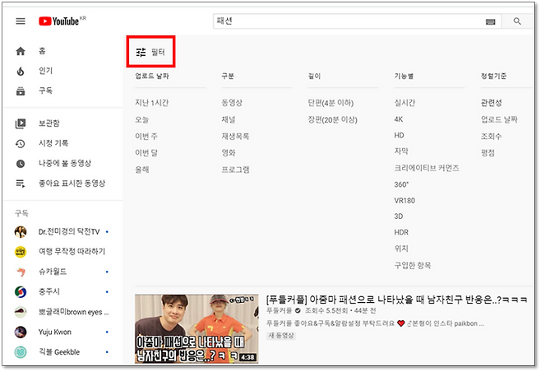This screenshot has height=372, width=541.
Task: Filter type to 동영상 only
Action: [x=232, y=103]
